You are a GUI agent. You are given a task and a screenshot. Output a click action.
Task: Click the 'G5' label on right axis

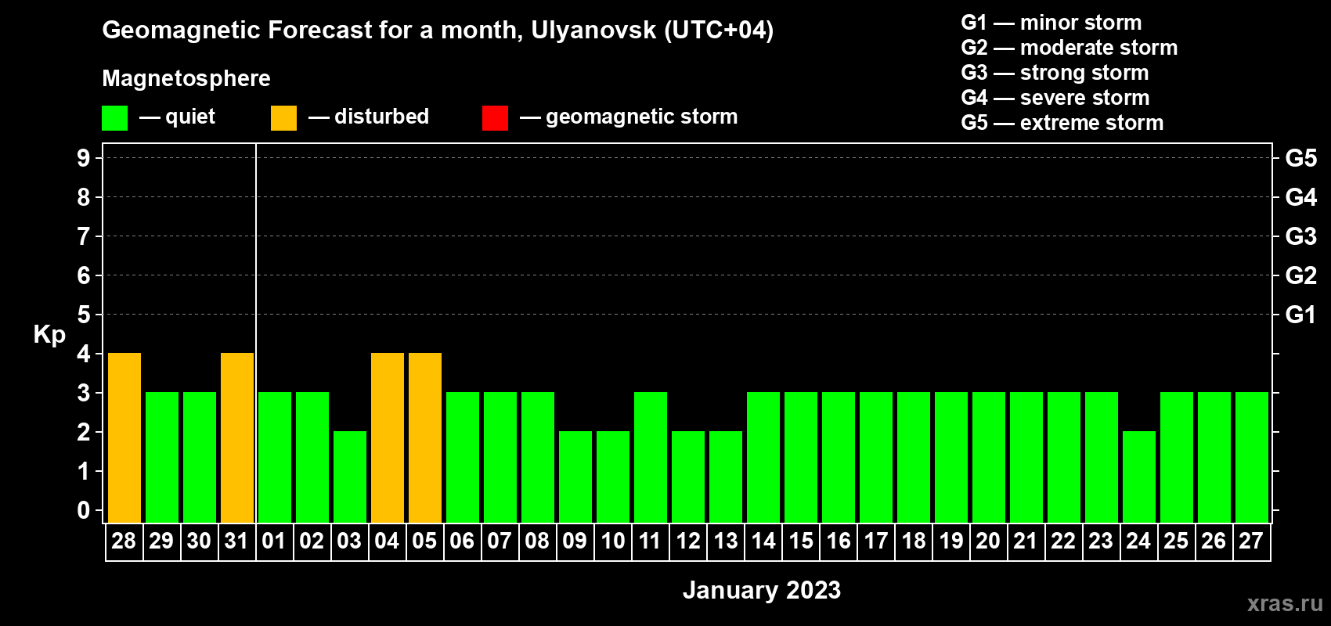tap(1301, 158)
